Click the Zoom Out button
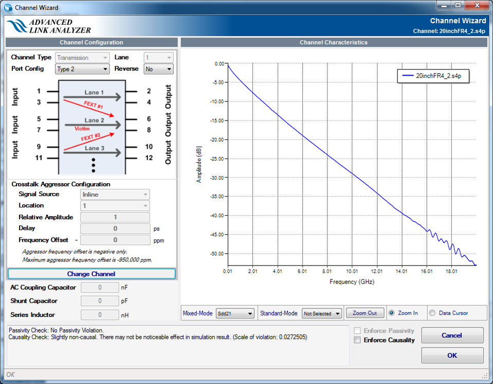This screenshot has height=384, width=493. tap(365, 313)
